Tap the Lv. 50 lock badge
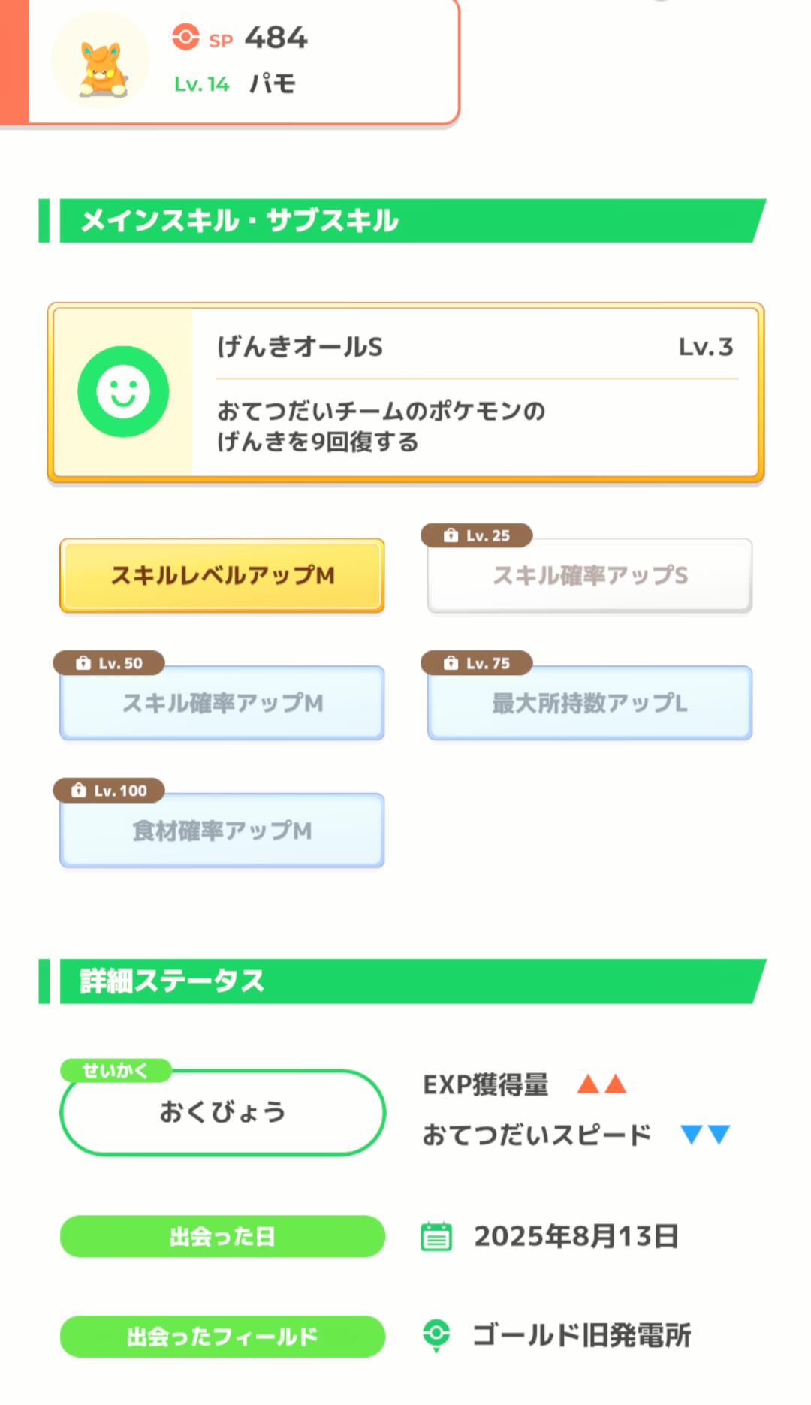 pyautogui.click(x=109, y=663)
